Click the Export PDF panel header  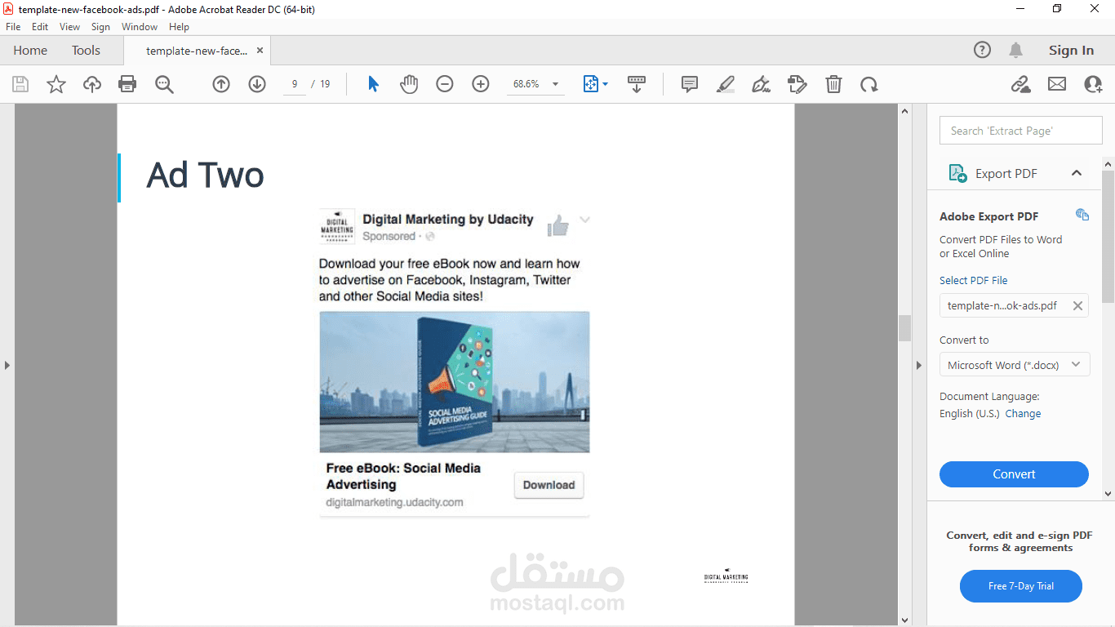(1014, 173)
